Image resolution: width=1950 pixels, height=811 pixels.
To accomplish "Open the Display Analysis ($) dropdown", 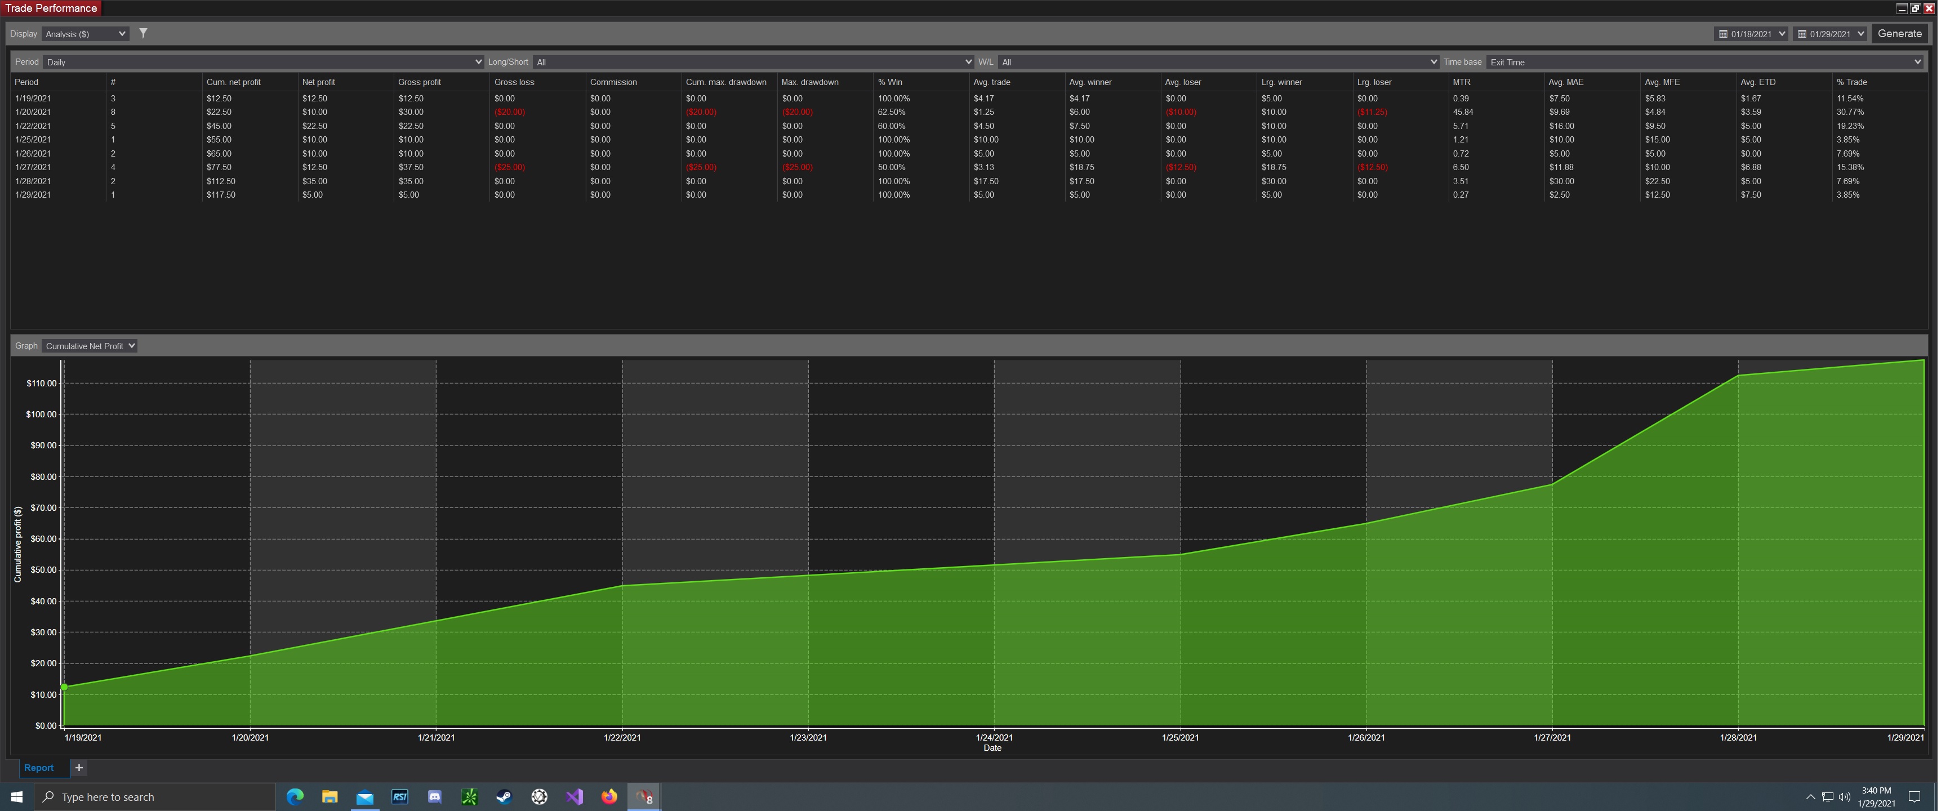I will click(x=85, y=34).
